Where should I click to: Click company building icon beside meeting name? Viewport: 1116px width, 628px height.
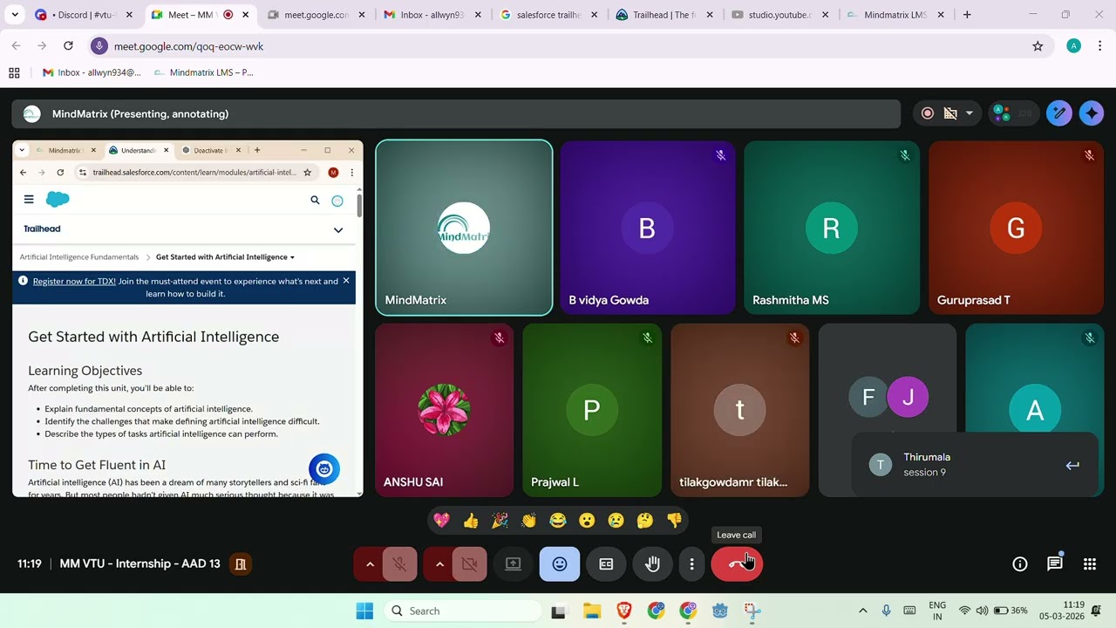(241, 564)
